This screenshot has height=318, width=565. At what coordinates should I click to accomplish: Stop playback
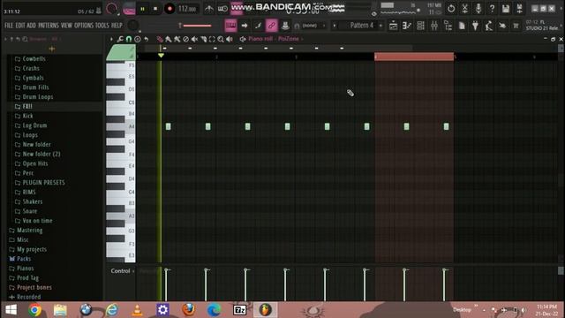tap(155, 9)
